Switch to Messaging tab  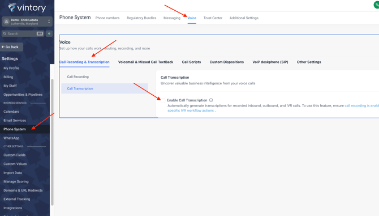click(172, 18)
